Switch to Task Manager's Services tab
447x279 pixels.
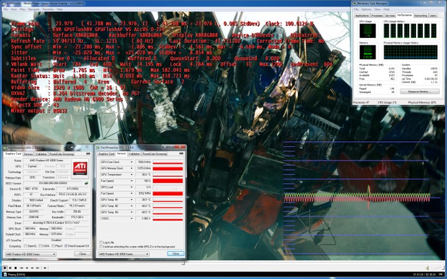coord(390,15)
